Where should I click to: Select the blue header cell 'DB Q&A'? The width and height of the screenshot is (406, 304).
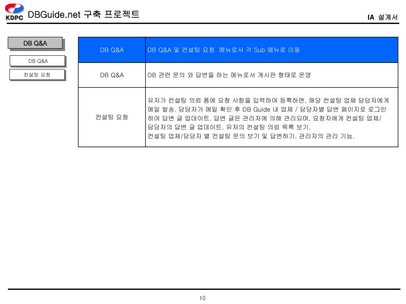pyautogui.click(x=112, y=50)
